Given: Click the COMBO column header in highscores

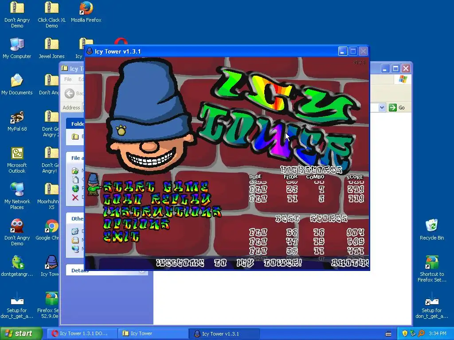Looking at the screenshot, I should pyautogui.click(x=315, y=177).
